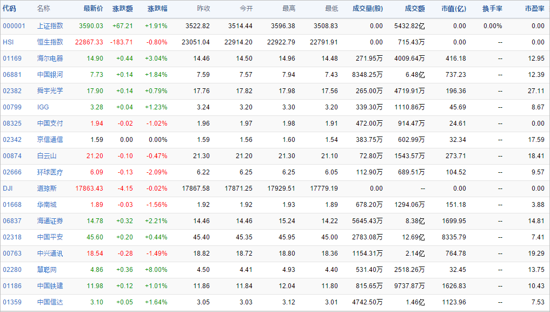
Task: Open 白云山 stock link
Action: click(x=47, y=155)
